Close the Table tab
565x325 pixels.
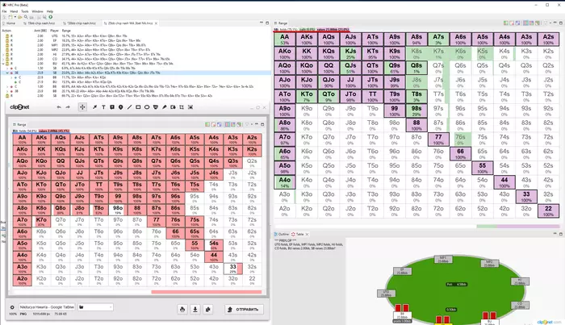307,235
